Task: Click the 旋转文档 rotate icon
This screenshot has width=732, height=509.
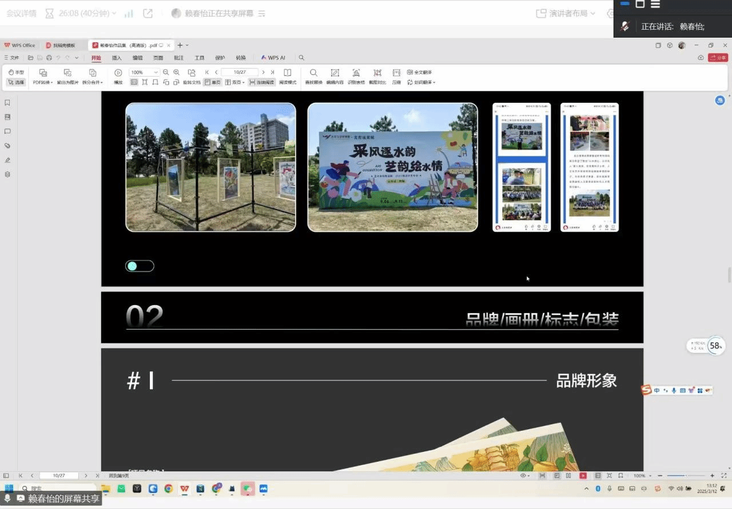Action: pyautogui.click(x=192, y=73)
